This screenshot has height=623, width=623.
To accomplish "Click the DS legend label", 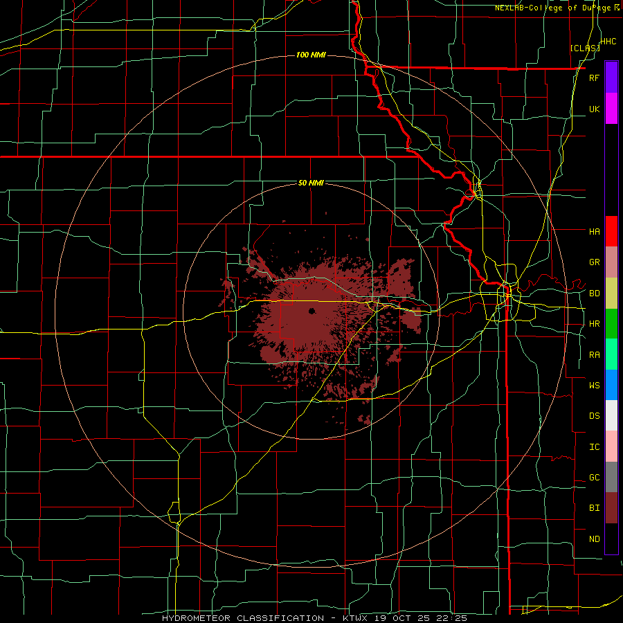I will click(x=594, y=416).
